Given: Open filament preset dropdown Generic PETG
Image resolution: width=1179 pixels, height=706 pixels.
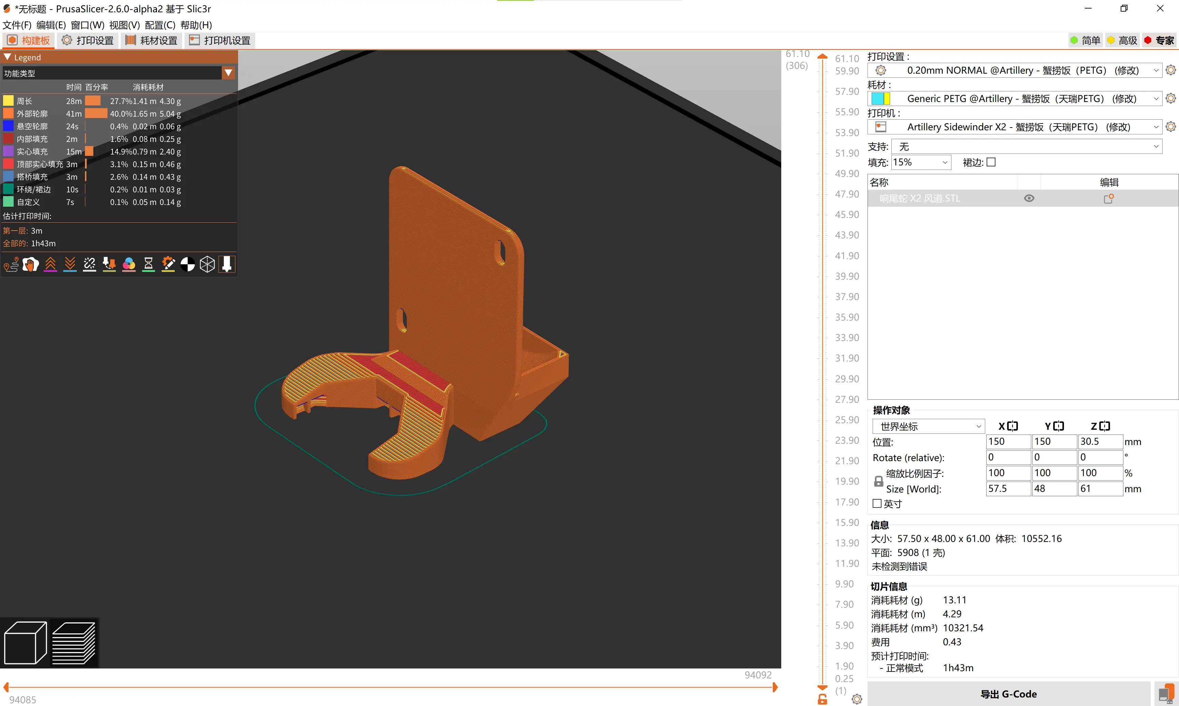Looking at the screenshot, I should 1014,99.
